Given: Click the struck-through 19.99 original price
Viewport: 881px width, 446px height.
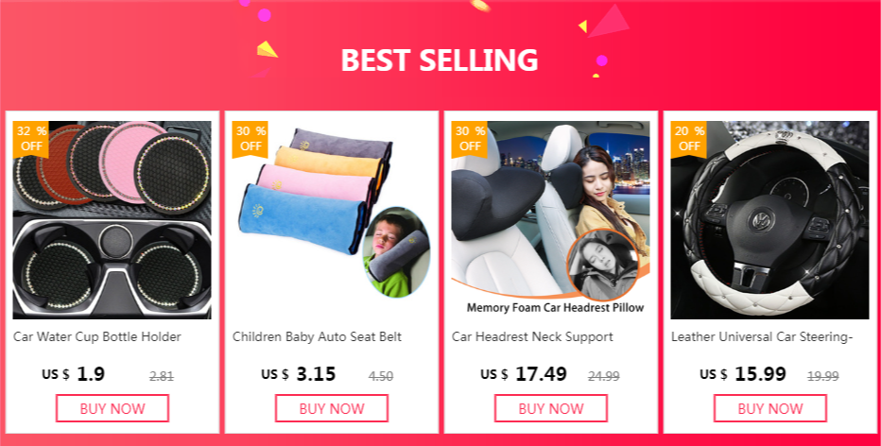Looking at the screenshot, I should (x=823, y=376).
